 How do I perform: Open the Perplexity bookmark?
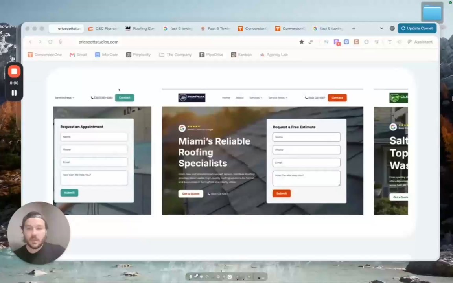pyautogui.click(x=138, y=55)
